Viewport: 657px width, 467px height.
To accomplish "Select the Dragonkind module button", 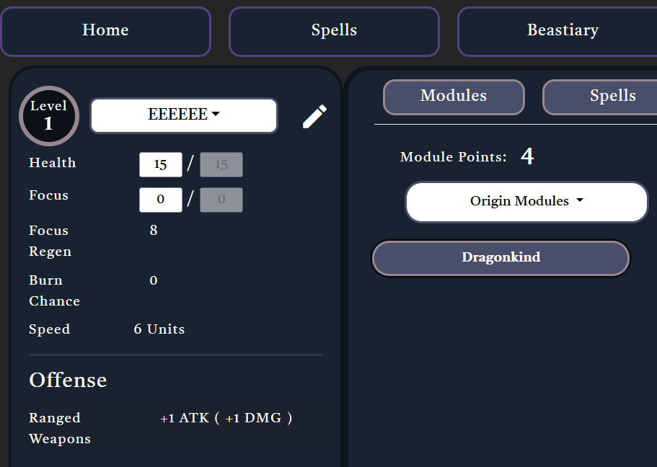I will point(501,258).
